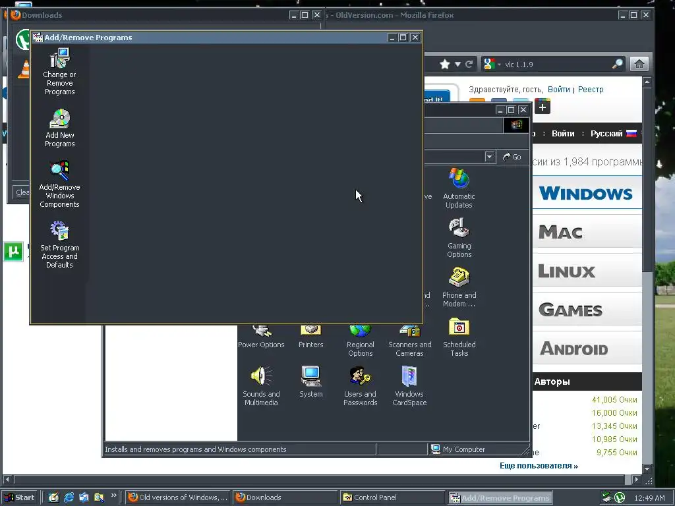Open Scheduled Tasks in Control Panel
Screen dimensions: 675x506
459,337
